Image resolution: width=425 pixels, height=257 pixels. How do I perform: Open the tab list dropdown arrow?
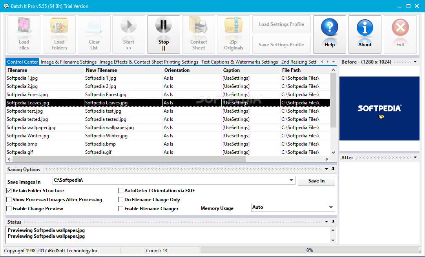click(x=334, y=62)
